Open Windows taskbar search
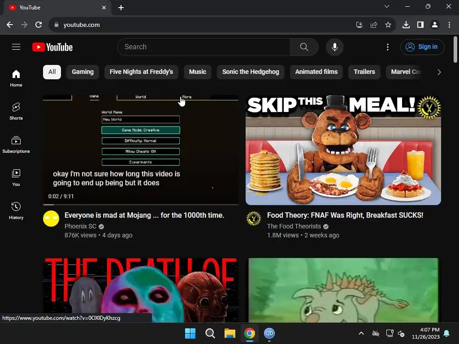Viewport: 459px width, 344px height. pyautogui.click(x=210, y=333)
